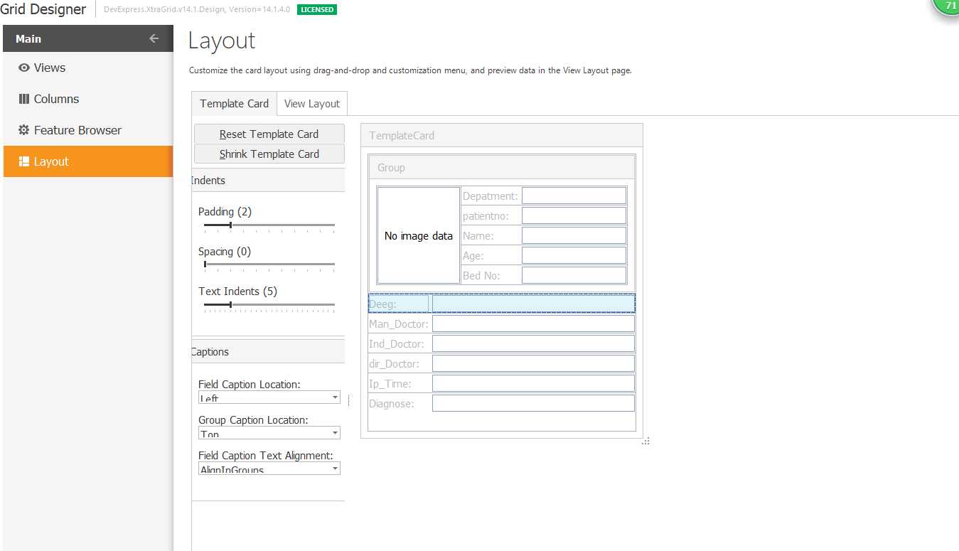This screenshot has height=551, width=959.
Task: Click the Name: caption label
Action: (x=478, y=236)
